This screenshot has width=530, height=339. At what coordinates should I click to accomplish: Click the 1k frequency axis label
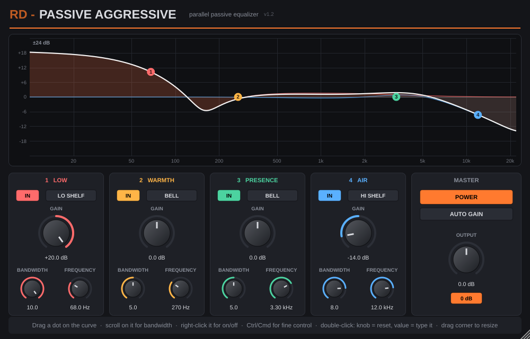click(x=321, y=161)
